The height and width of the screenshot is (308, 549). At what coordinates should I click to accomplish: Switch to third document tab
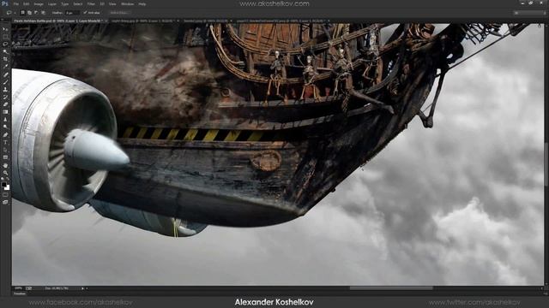pyautogui.click(x=208, y=21)
